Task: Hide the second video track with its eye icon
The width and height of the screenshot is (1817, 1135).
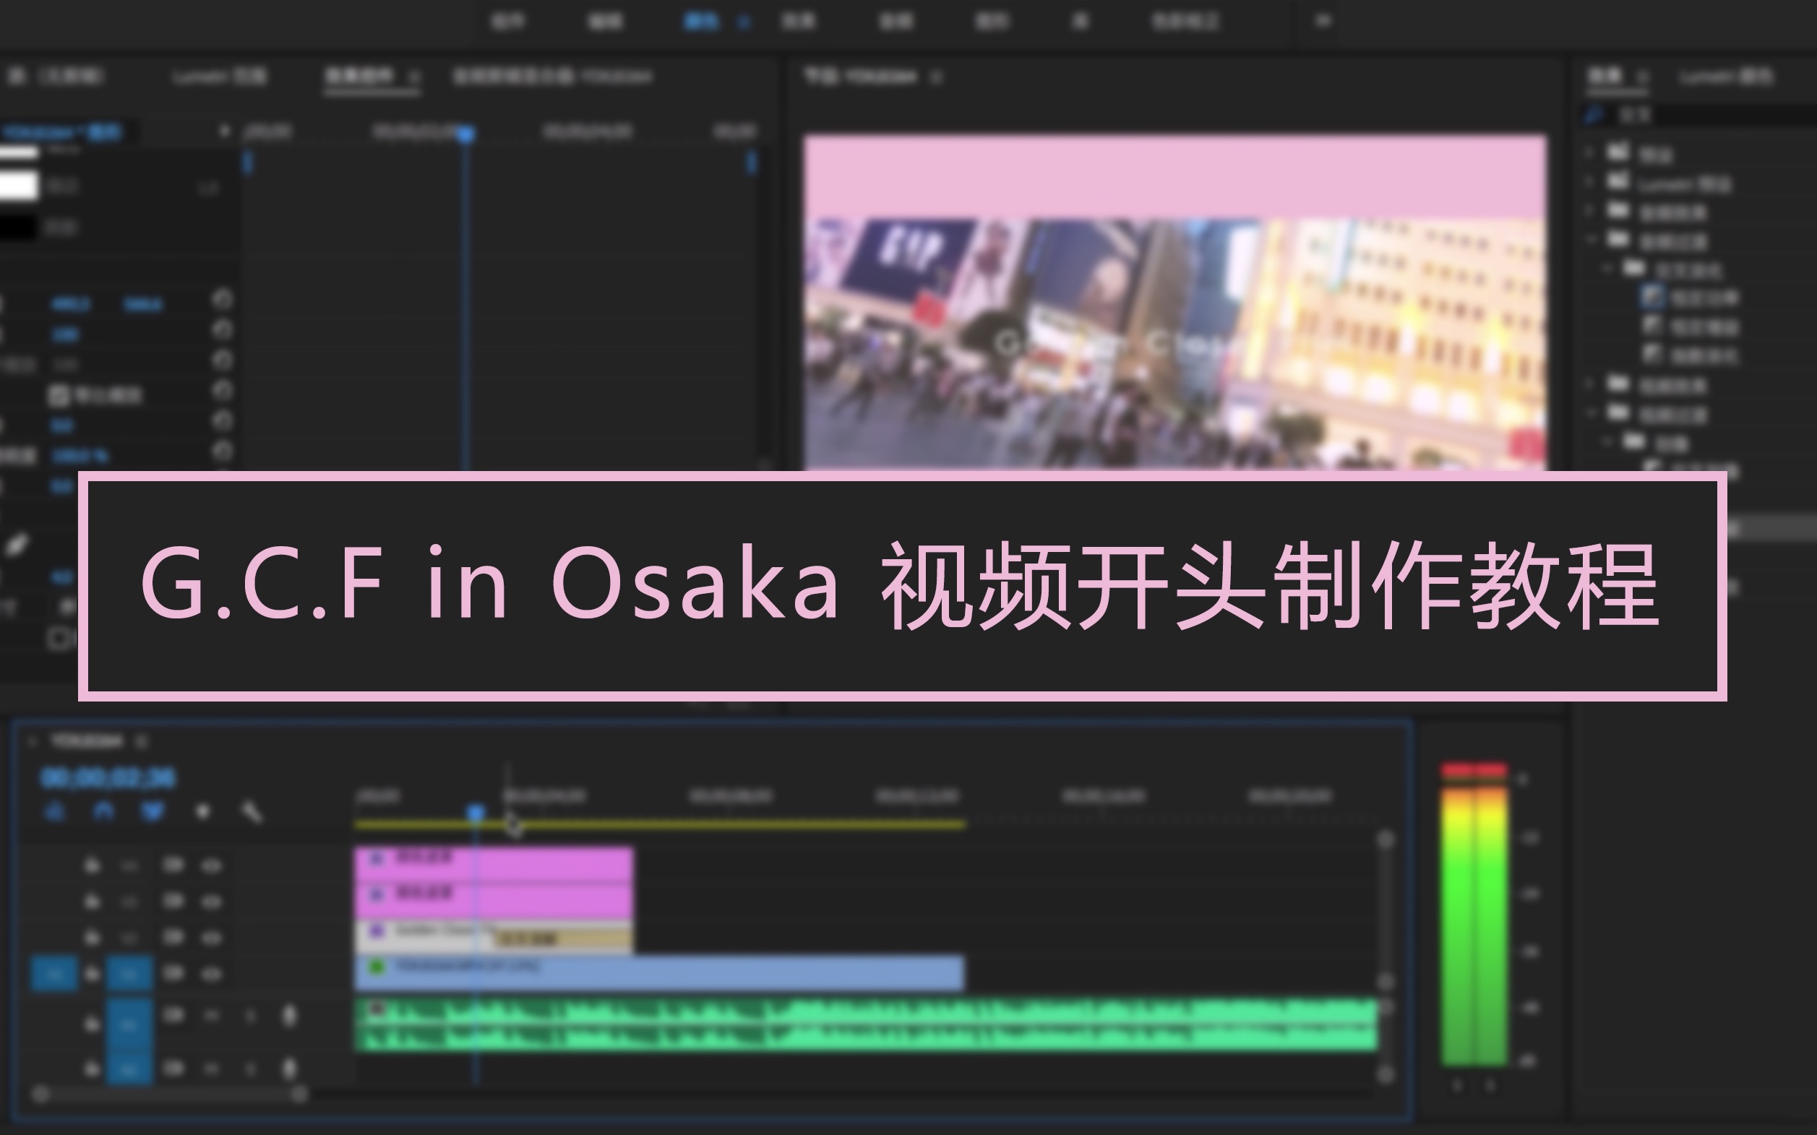Action: [212, 901]
